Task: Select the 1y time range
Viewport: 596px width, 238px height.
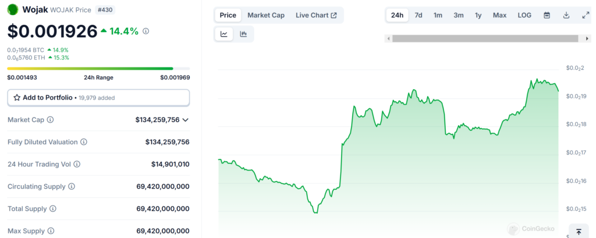Action: point(478,15)
